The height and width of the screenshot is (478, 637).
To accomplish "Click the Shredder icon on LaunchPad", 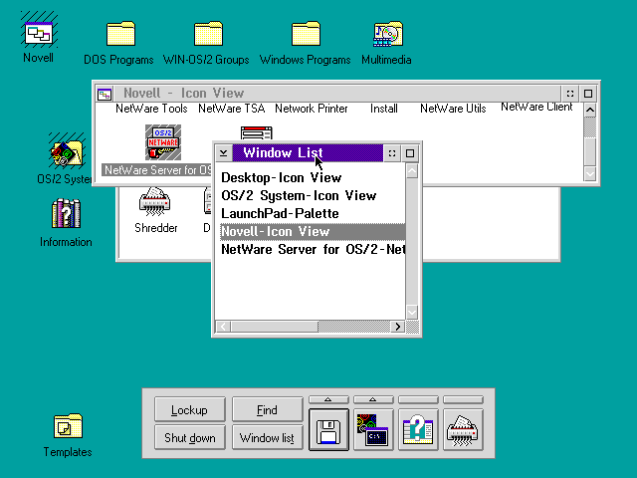I will pos(463,430).
